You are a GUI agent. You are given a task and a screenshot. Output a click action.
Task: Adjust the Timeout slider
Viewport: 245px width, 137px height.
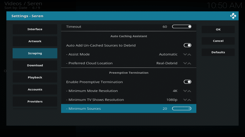pos(182,27)
